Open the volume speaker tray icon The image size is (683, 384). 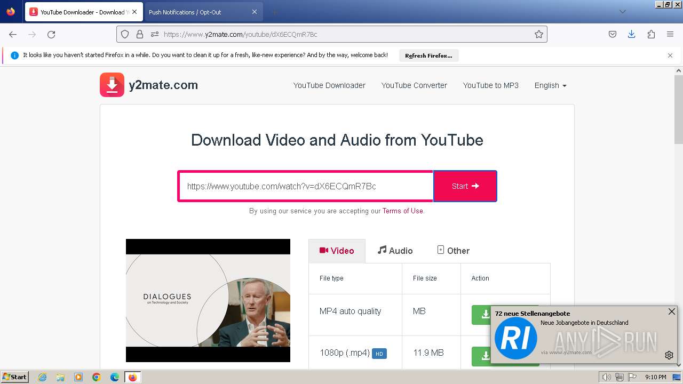point(606,377)
